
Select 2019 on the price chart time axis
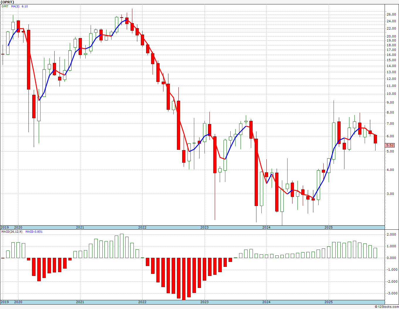point(4,227)
